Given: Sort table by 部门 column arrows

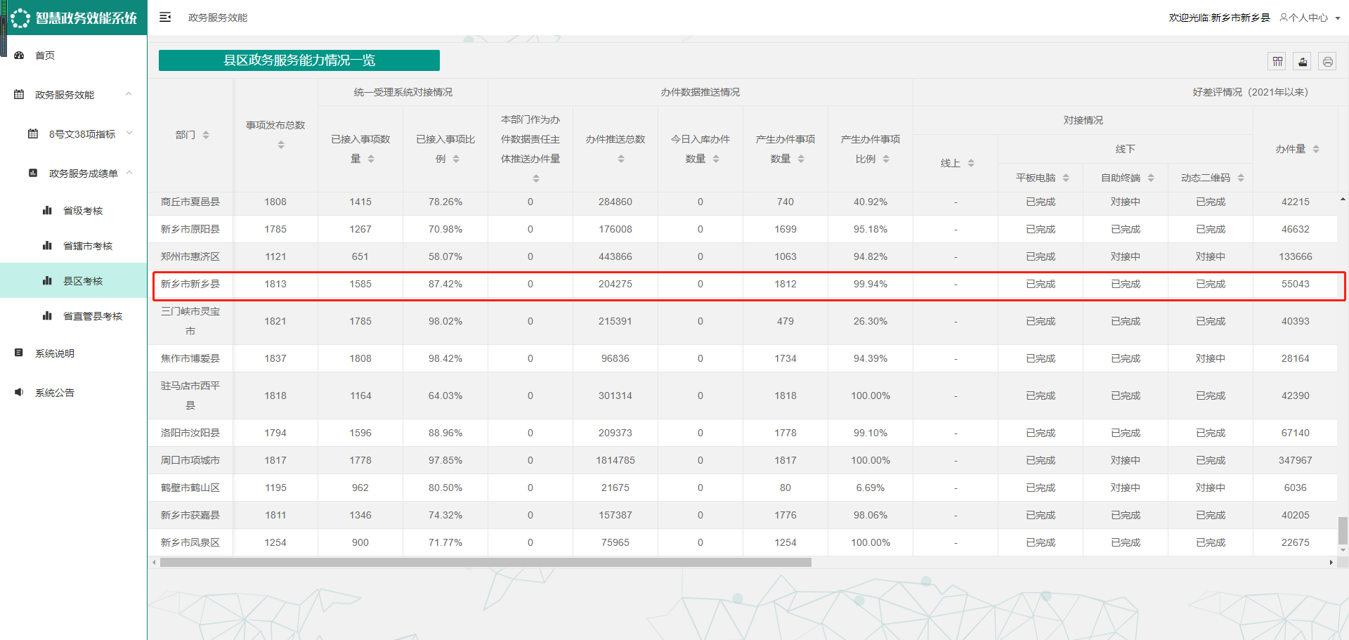Looking at the screenshot, I should click(x=206, y=135).
